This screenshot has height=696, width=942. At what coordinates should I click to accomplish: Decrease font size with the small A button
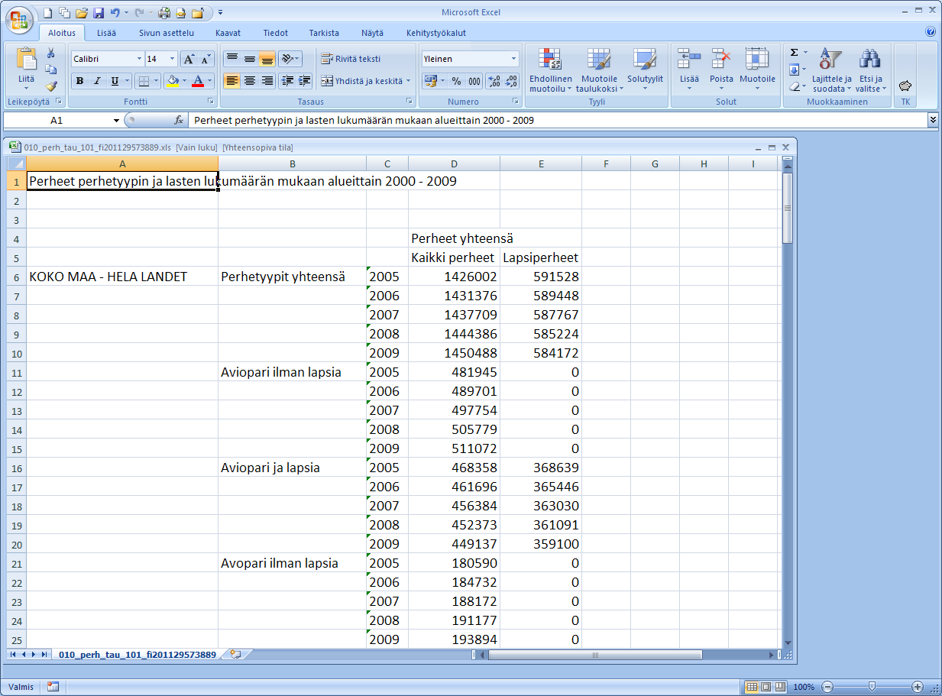[x=206, y=59]
